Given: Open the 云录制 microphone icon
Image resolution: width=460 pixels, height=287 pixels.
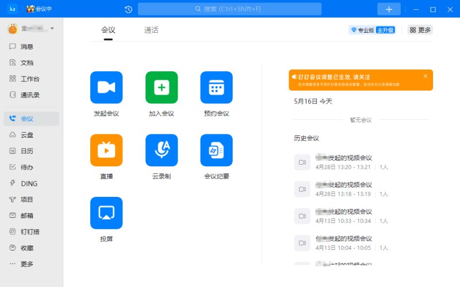Looking at the screenshot, I should 162,150.
